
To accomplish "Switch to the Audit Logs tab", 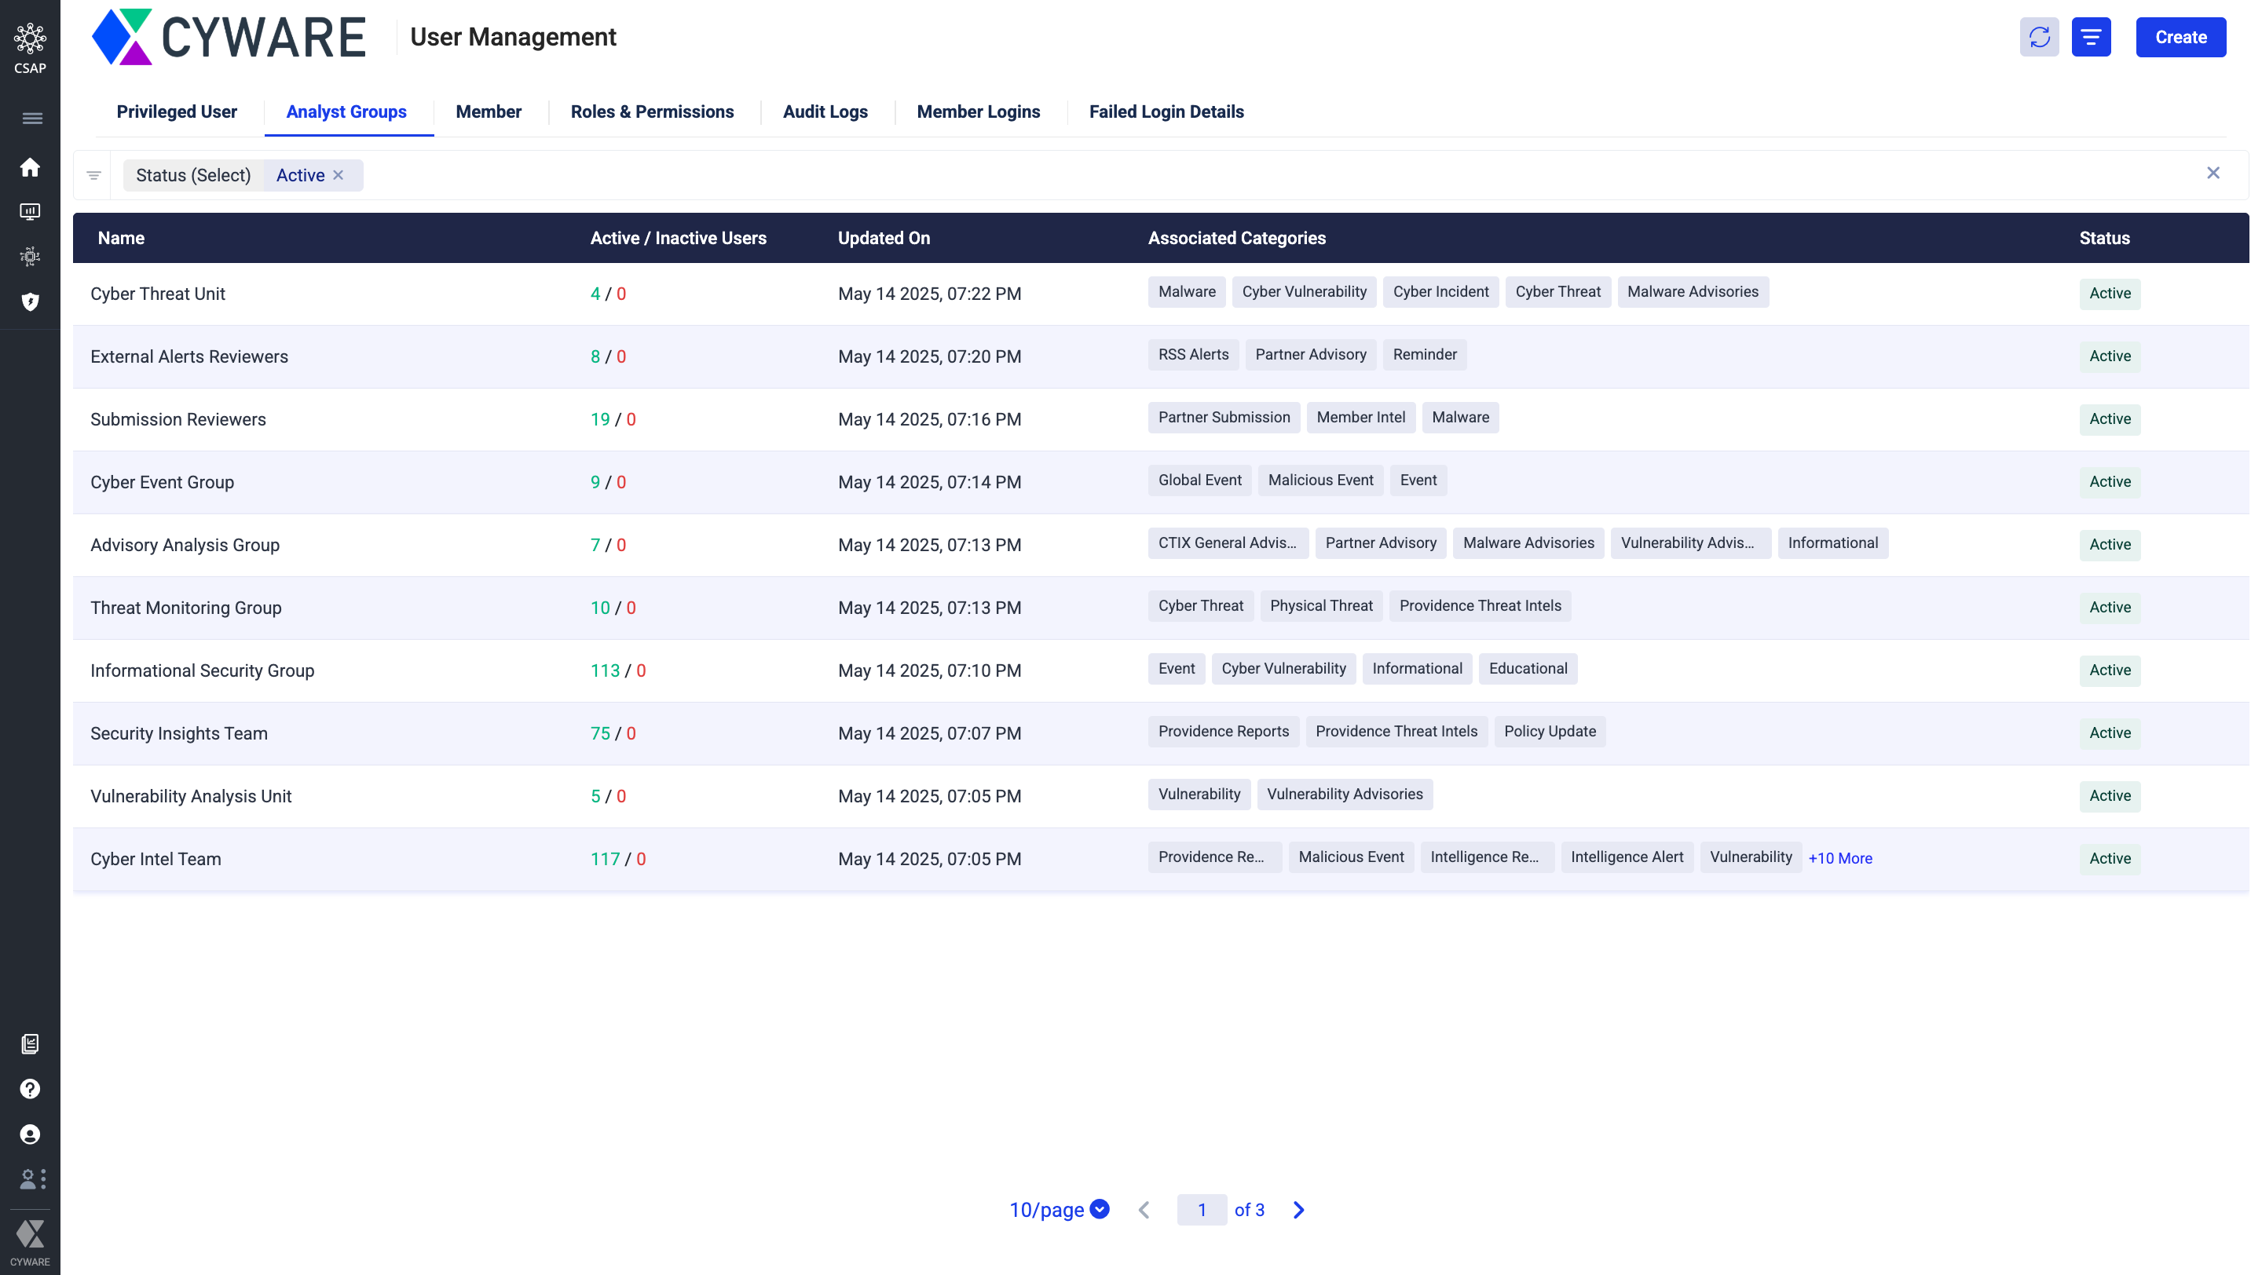I will point(825,111).
